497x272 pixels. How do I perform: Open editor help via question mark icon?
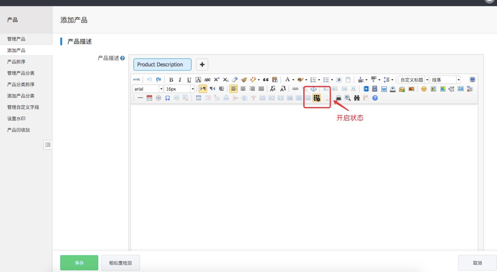point(375,98)
